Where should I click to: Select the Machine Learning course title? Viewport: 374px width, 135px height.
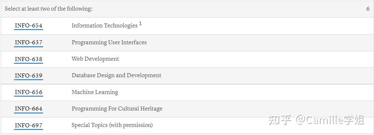click(x=95, y=92)
